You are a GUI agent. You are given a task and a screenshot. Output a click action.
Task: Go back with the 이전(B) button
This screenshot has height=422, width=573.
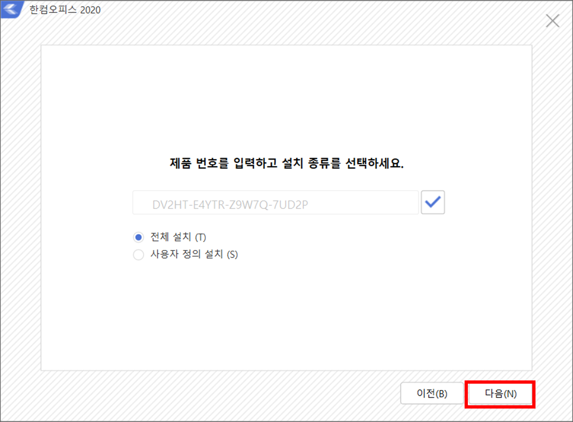tap(432, 393)
